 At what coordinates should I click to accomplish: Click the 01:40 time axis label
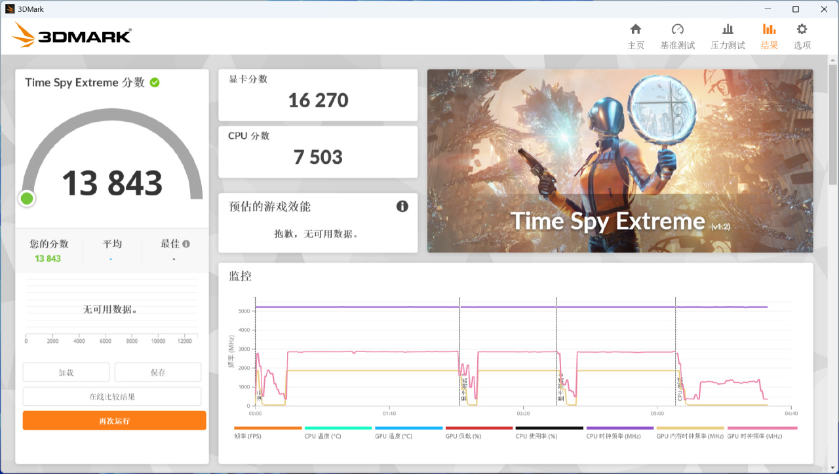pyautogui.click(x=389, y=414)
